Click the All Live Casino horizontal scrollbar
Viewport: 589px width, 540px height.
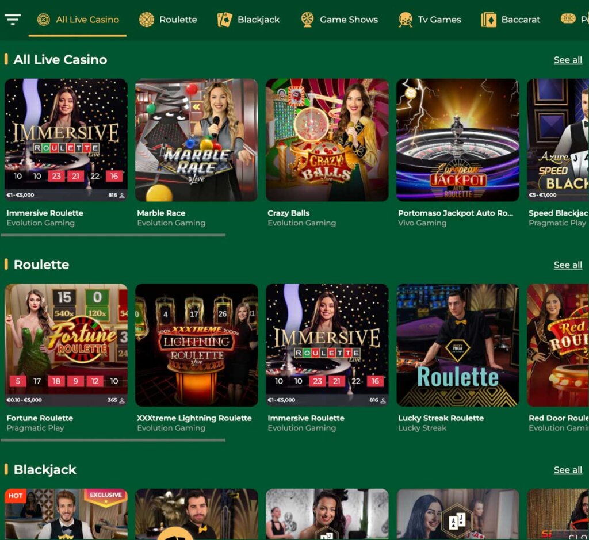pos(113,235)
